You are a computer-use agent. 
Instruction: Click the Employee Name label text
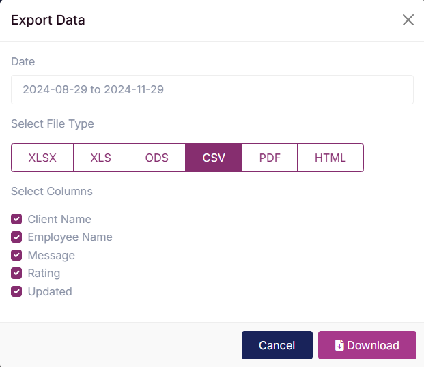tap(70, 237)
